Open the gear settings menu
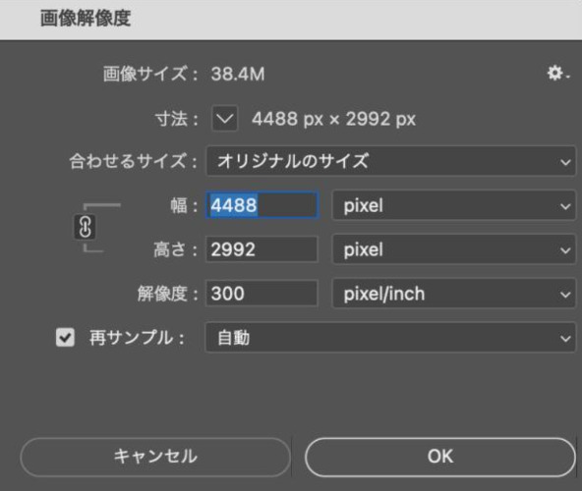The image size is (582, 491). tap(557, 73)
